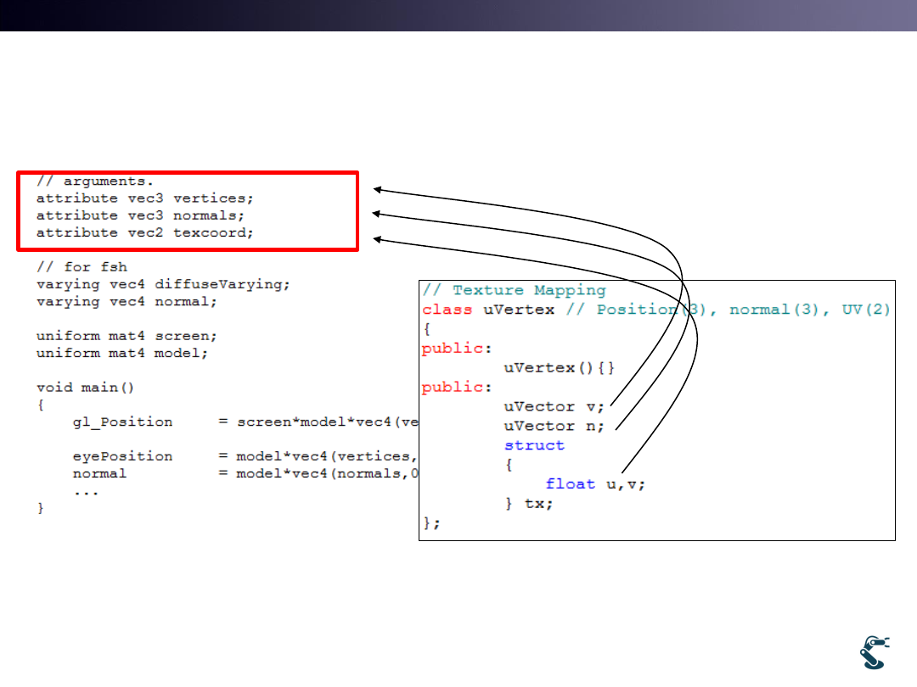Viewport: 917px width, 687px height.
Task: Select the gl_Position assignment line
Action: (229, 422)
